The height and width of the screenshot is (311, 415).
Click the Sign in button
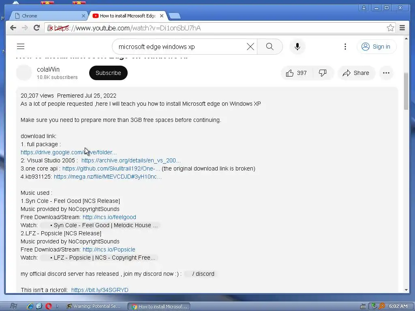coord(376,47)
